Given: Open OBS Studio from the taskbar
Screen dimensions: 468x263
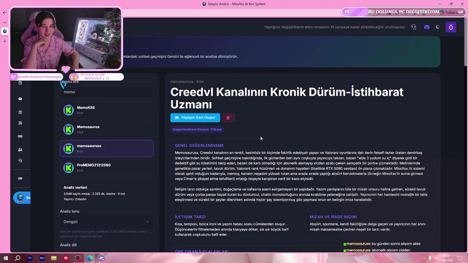Looking at the screenshot, I should pyautogui.click(x=78, y=258).
